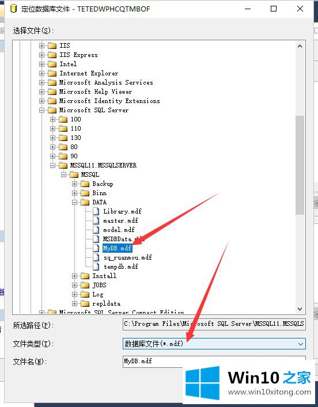Click the repldata folder icon
Viewport: 318px width, 407px height.
pos(85,303)
